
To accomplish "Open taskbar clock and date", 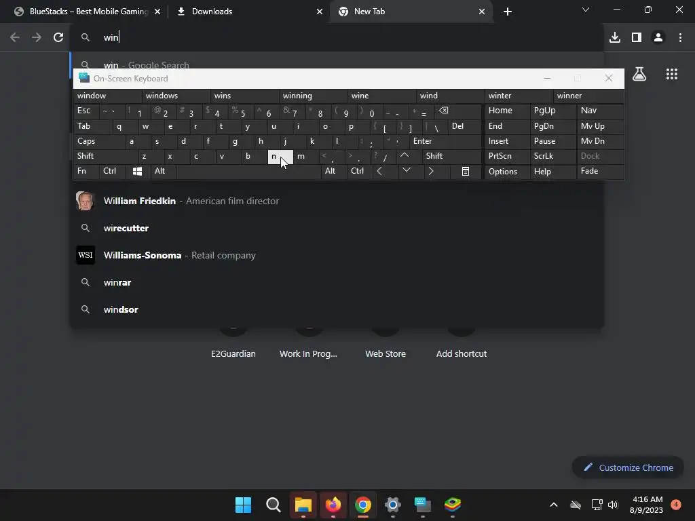I will click(x=646, y=505).
